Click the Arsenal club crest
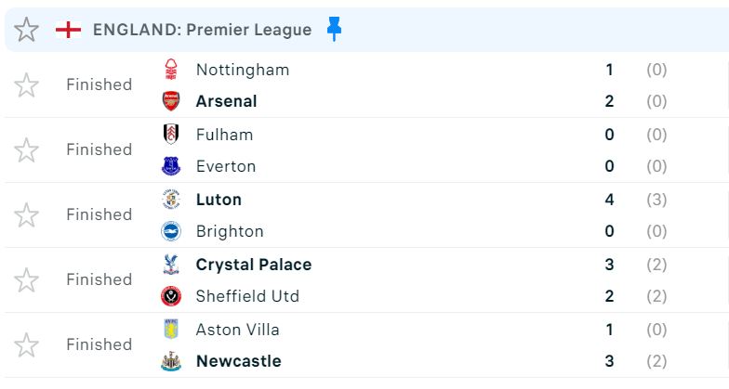The width and height of the screenshot is (729, 389). coord(171,101)
